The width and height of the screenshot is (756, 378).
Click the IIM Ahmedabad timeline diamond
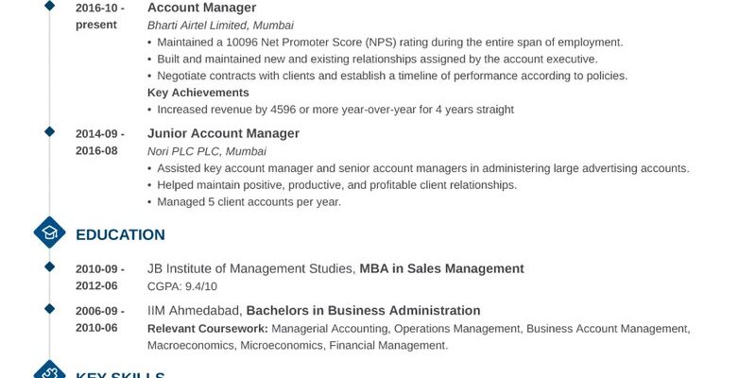coord(50,309)
